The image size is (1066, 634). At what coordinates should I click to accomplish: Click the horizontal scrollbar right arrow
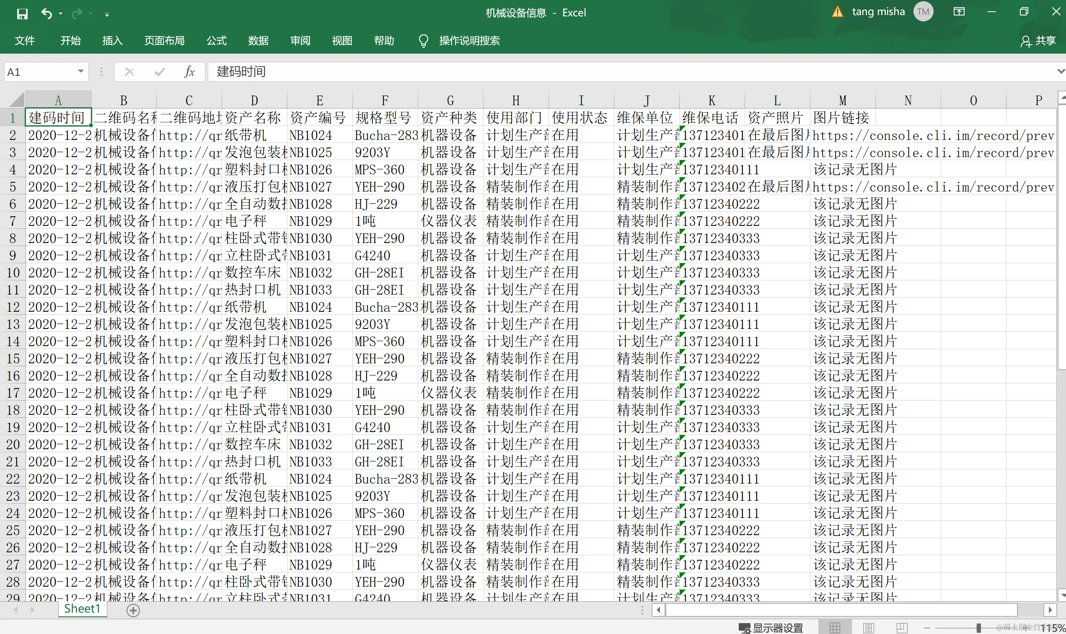coord(1050,610)
